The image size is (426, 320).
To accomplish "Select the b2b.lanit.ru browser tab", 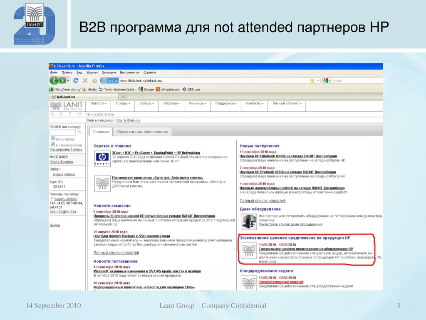I will tap(84, 97).
